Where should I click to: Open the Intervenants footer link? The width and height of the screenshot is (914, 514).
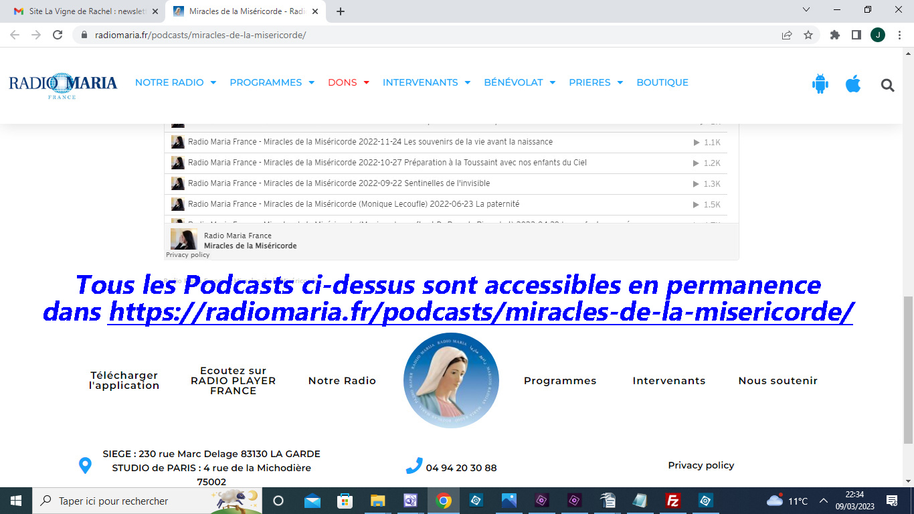click(669, 381)
